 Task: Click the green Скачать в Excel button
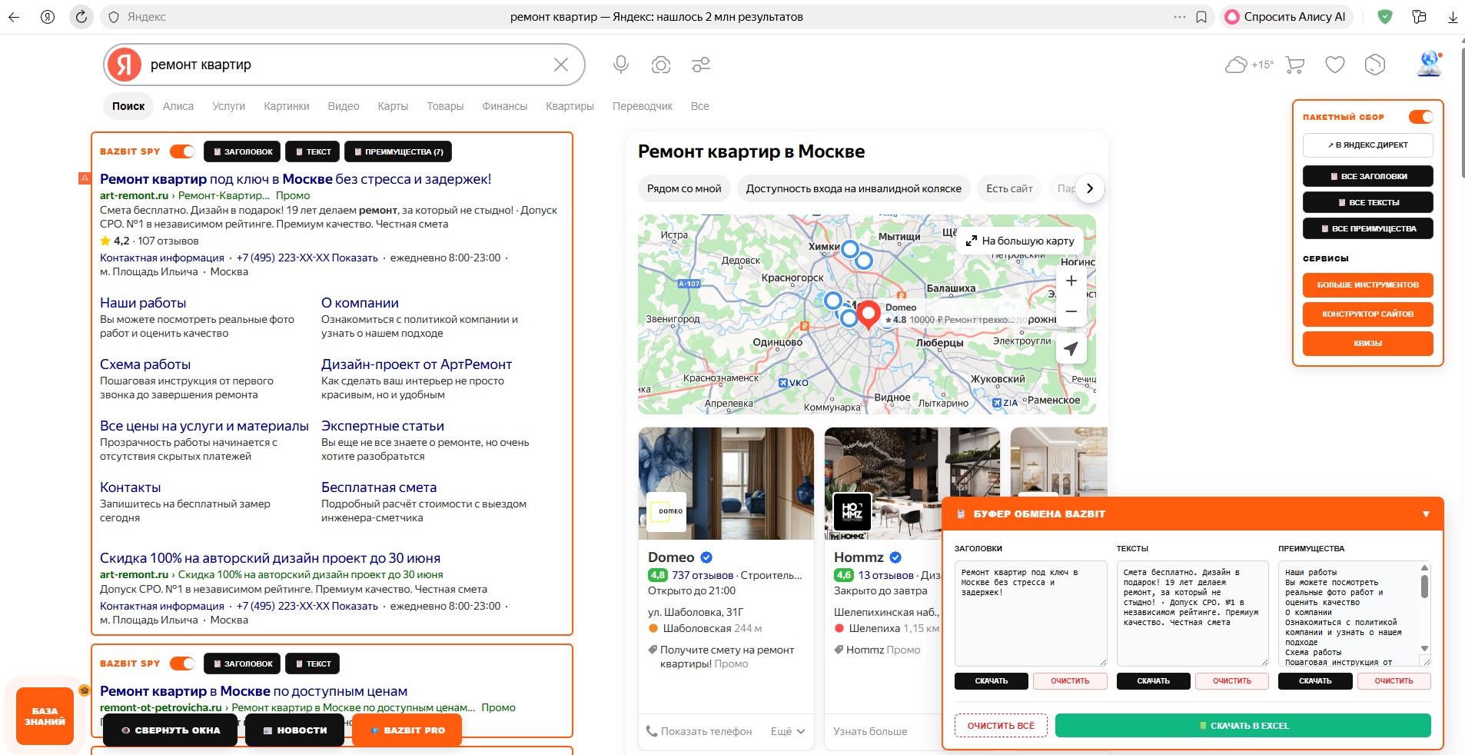pos(1243,726)
